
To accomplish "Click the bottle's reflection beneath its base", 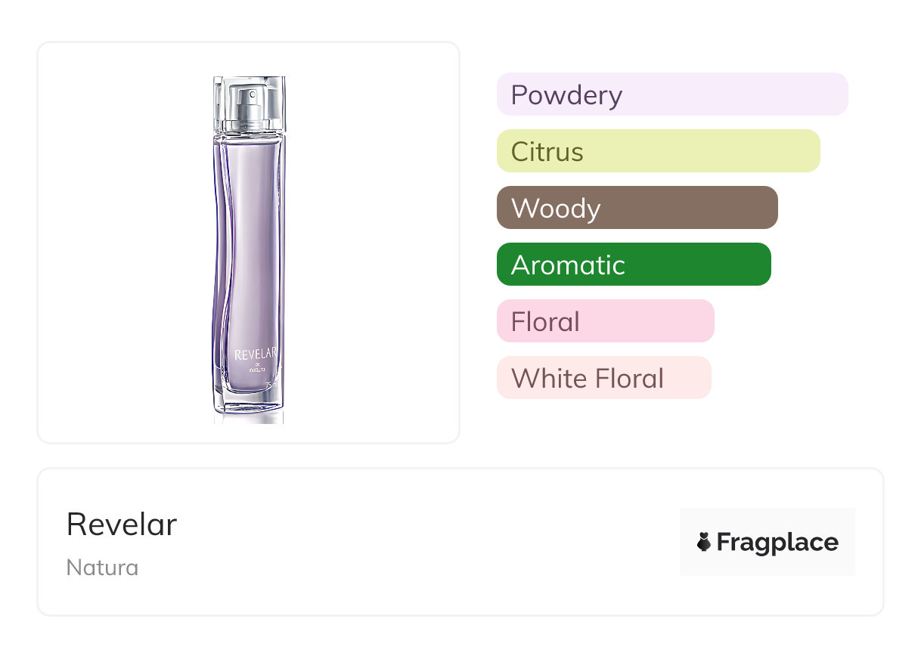I will coord(249,418).
